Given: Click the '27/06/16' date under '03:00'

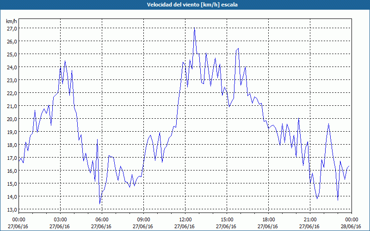Looking at the screenshot, I should coord(60,226).
